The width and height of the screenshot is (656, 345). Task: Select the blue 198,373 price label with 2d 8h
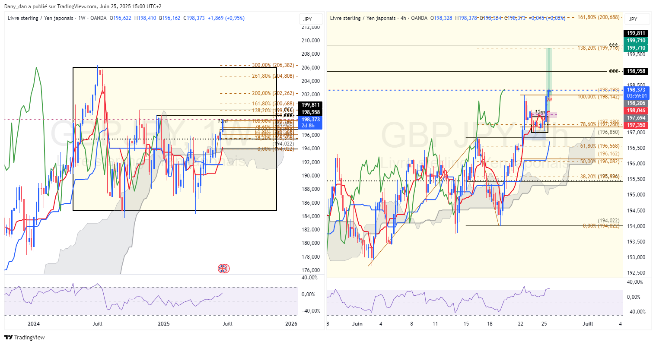(x=311, y=123)
